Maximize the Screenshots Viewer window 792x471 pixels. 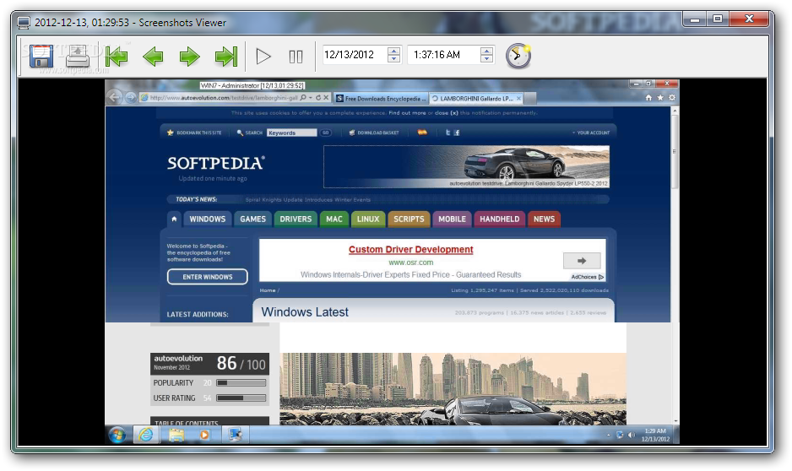coord(718,19)
